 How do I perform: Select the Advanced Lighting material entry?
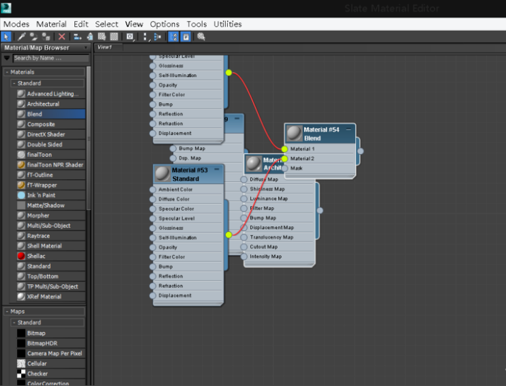click(x=51, y=93)
